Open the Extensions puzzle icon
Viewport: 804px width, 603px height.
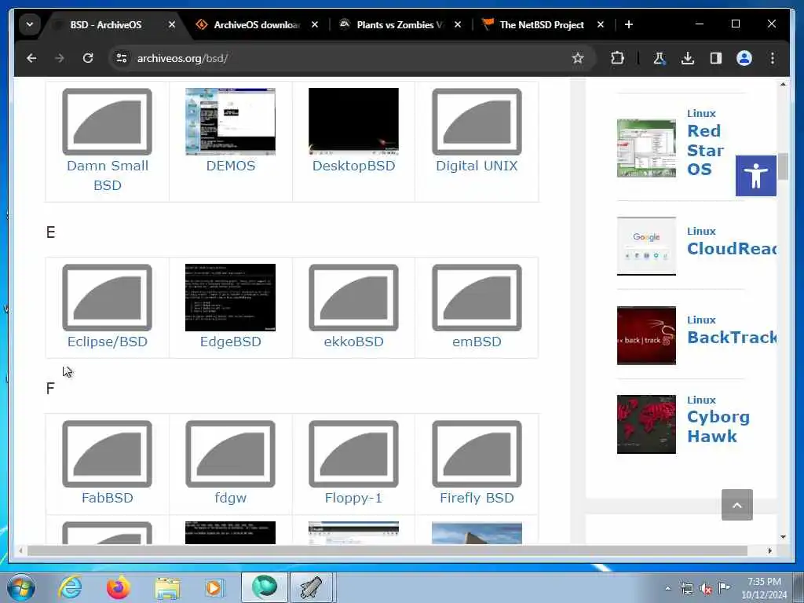tap(617, 58)
